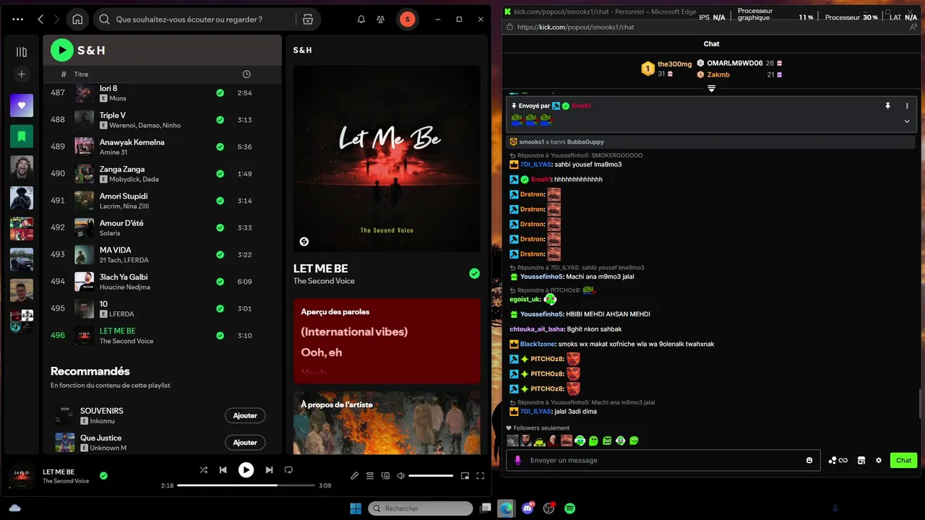This screenshot has height=520, width=925.
Task: Create new playlist with plus icon
Action: click(x=22, y=74)
